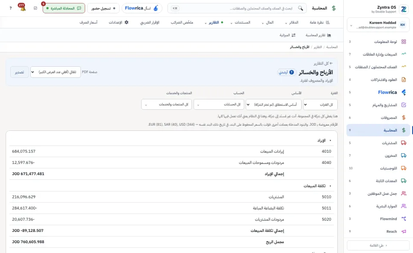Image resolution: width=413 pixels, height=253 pixels.
Task: Open المحاسبة in the sidebar
Action: pos(378,130)
